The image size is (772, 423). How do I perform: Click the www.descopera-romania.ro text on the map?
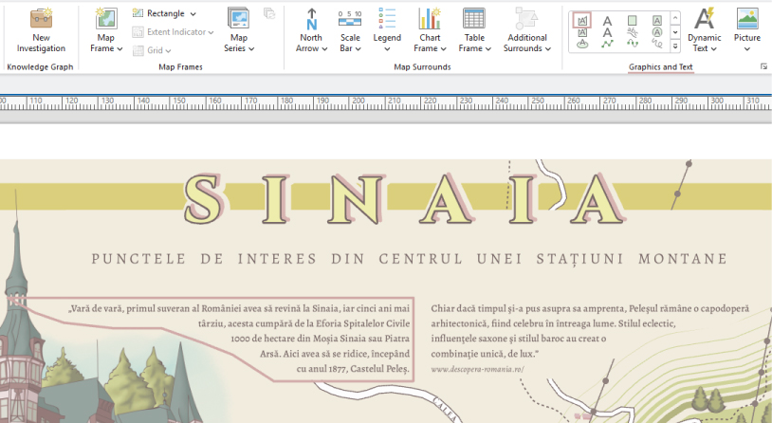(477, 368)
